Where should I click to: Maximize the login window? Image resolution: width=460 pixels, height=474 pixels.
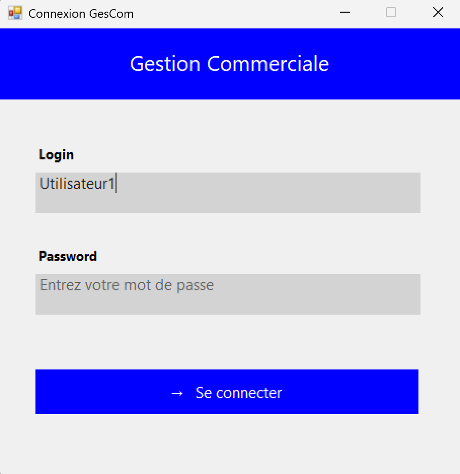391,13
